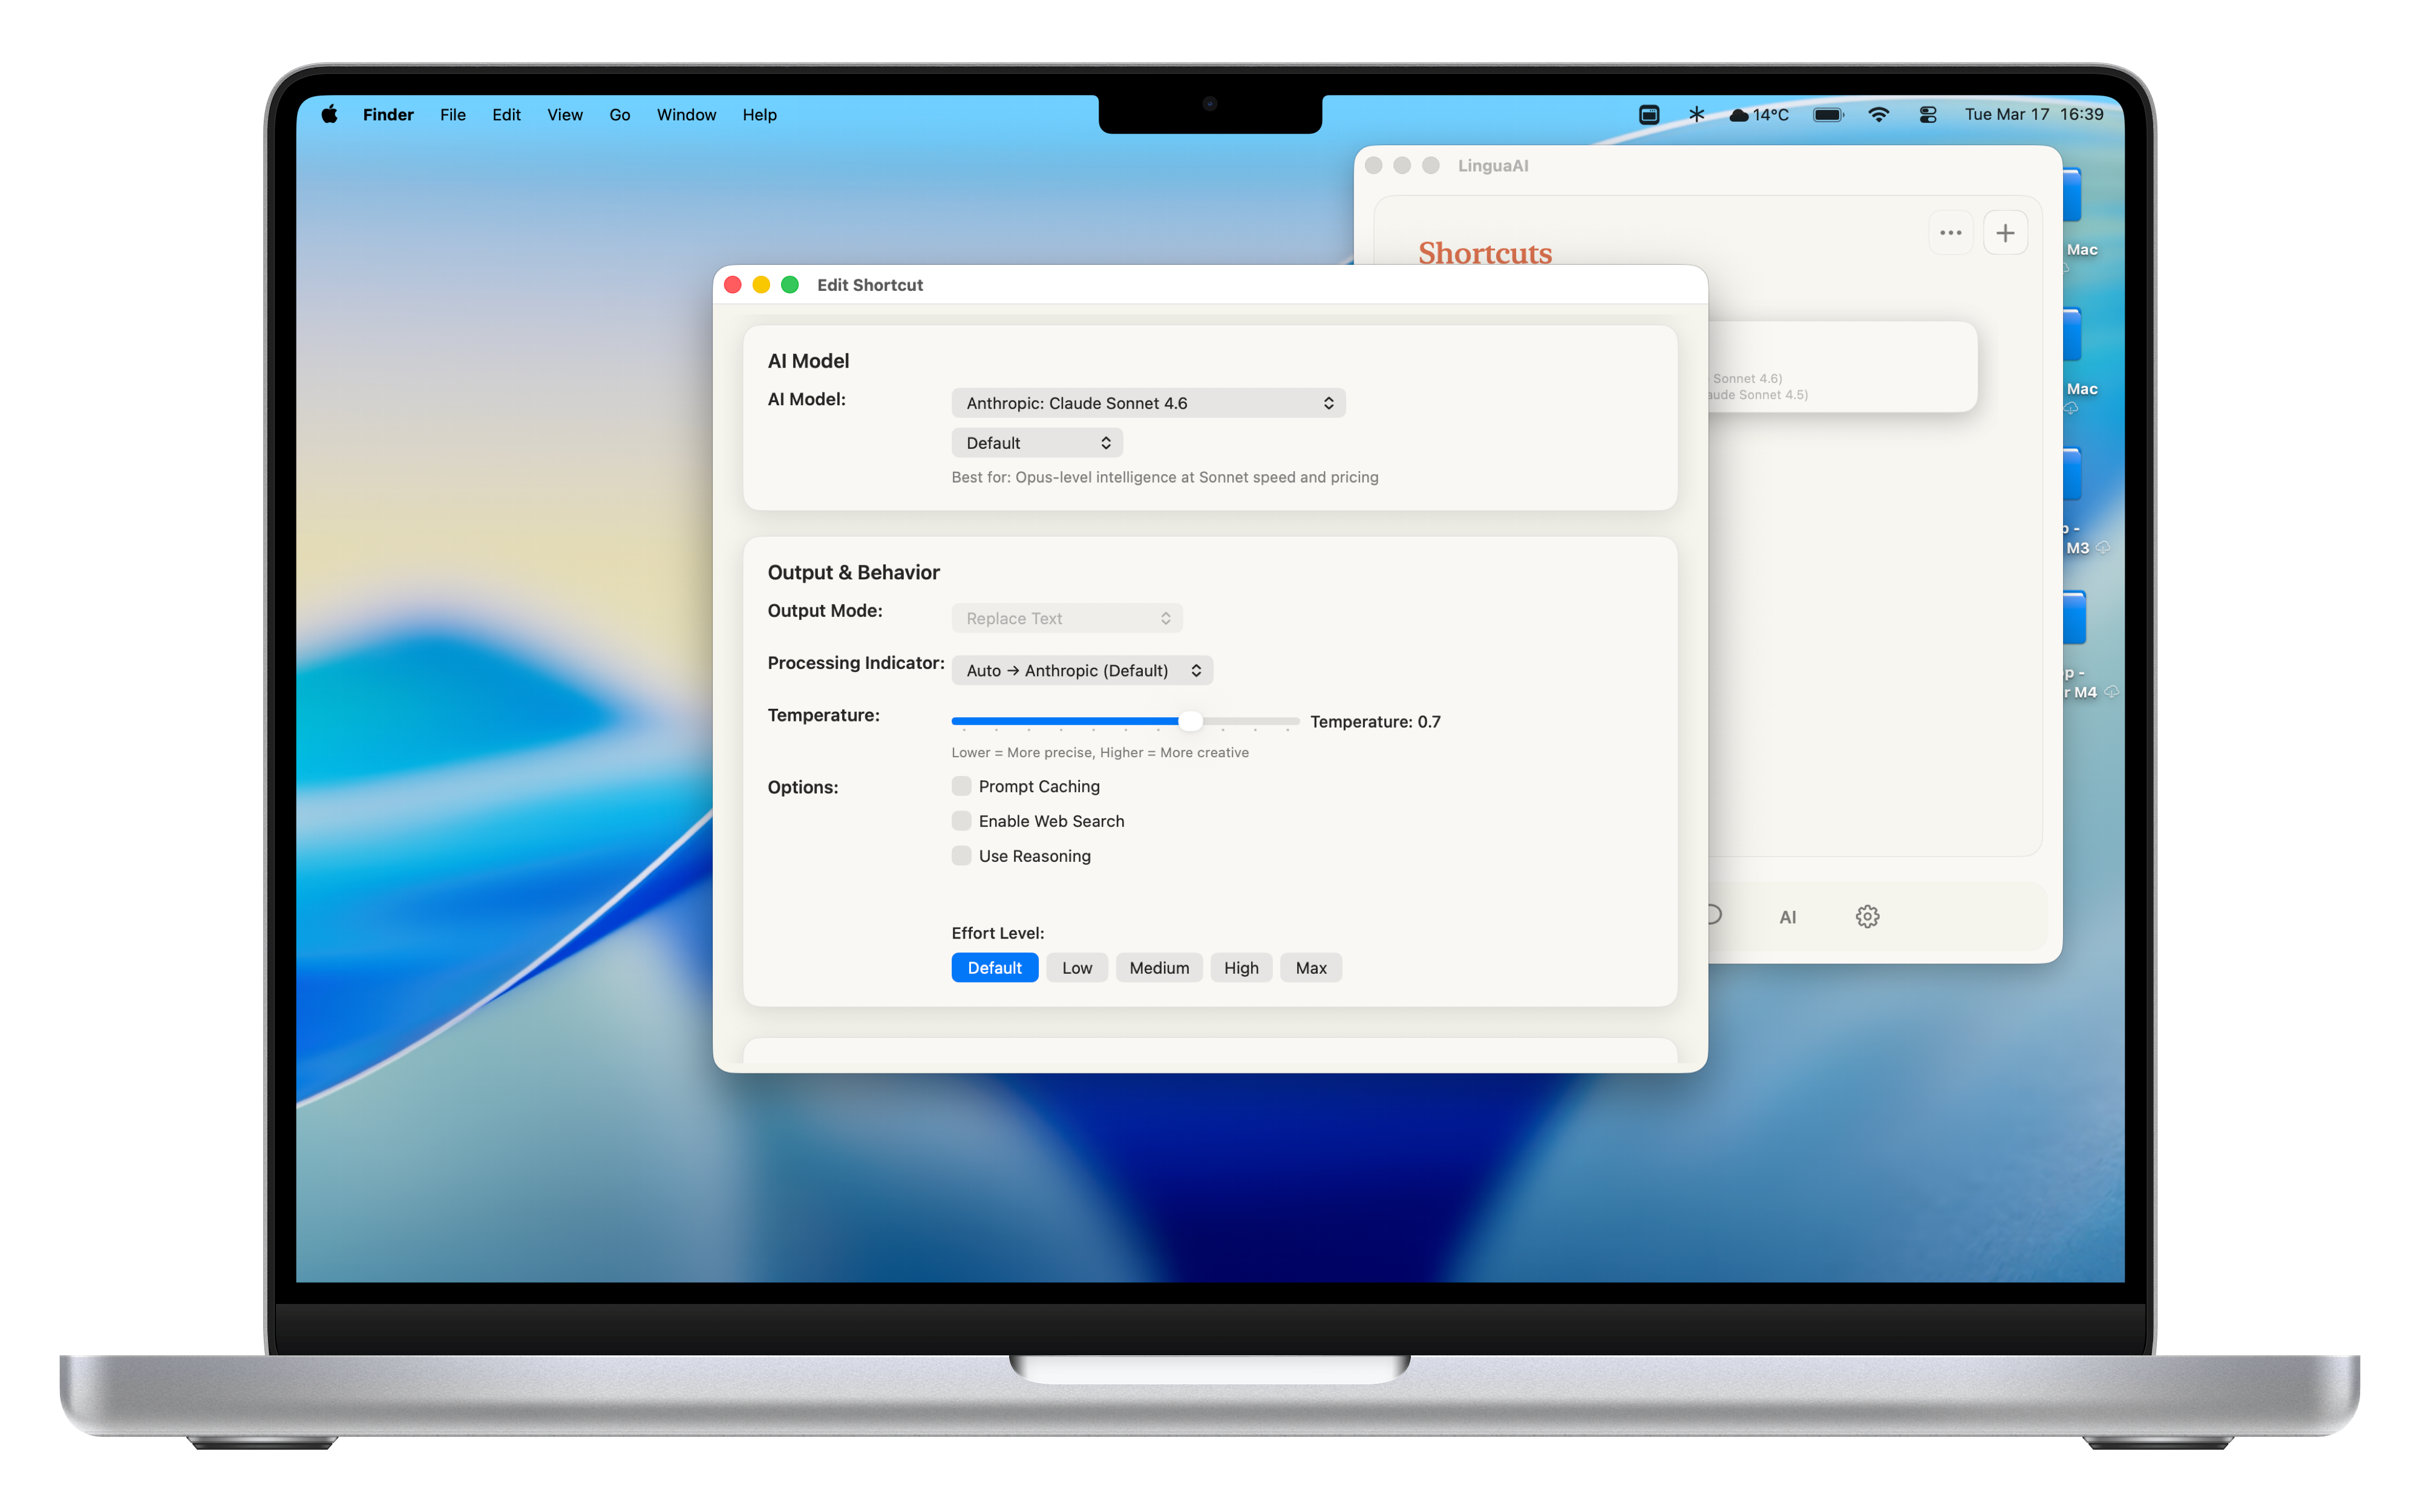Open the Apple menu logo
Viewport: 2420px width, 1512px height.
click(329, 115)
